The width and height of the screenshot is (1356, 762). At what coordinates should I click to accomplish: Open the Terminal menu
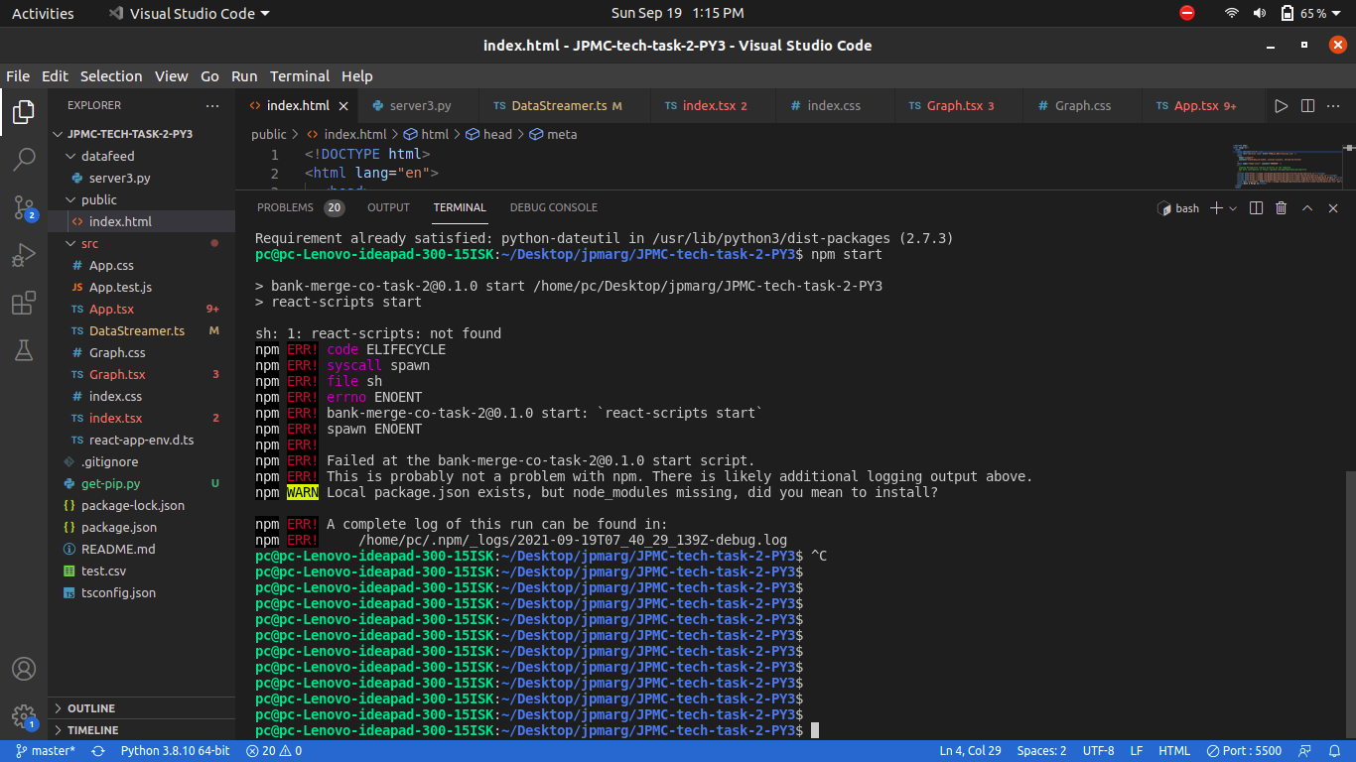tap(300, 75)
